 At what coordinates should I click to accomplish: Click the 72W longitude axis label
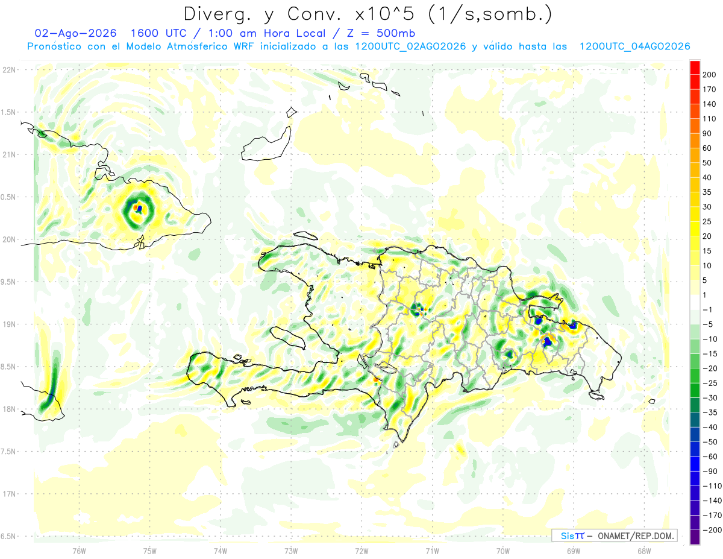[361, 550]
